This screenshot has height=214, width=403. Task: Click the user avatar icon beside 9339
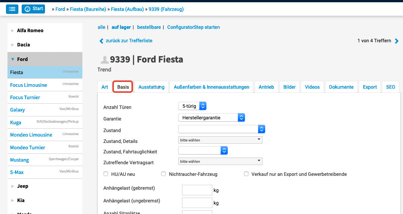104,59
